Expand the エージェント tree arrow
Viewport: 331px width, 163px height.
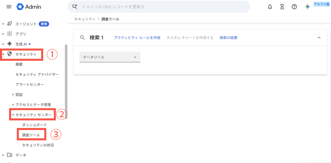[3, 24]
